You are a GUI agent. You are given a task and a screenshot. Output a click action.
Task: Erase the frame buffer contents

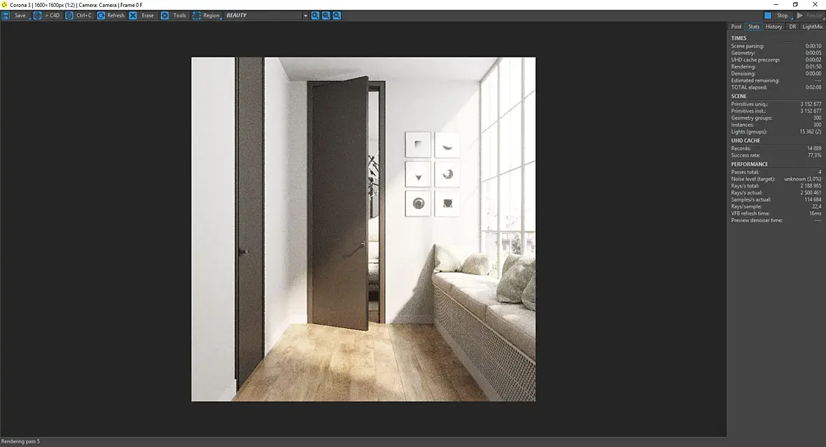142,16
